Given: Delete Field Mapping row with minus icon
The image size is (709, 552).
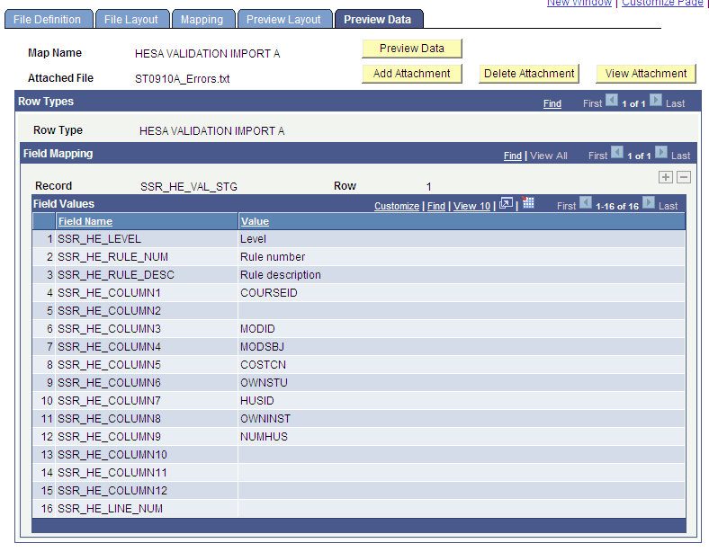Looking at the screenshot, I should point(684,177).
